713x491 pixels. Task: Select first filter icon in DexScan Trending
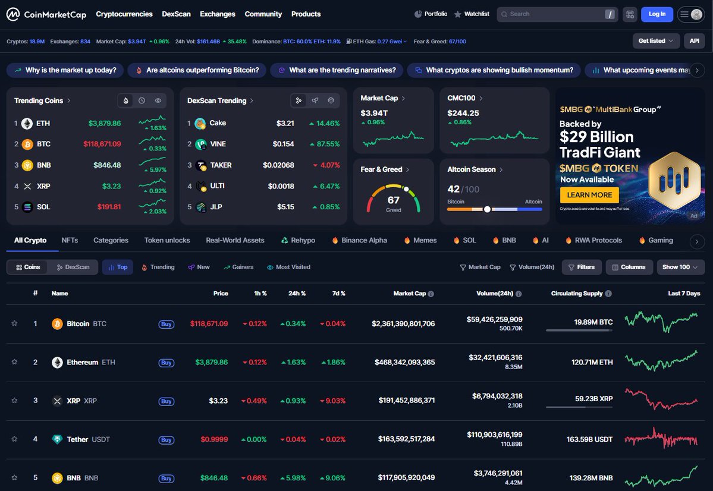pyautogui.click(x=299, y=100)
